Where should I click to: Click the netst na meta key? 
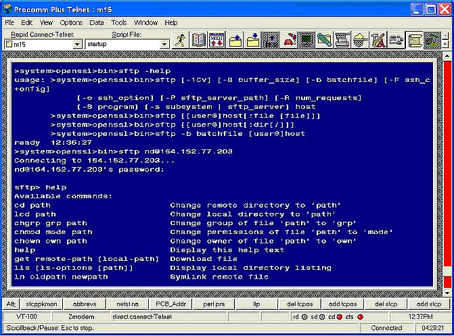point(127,304)
